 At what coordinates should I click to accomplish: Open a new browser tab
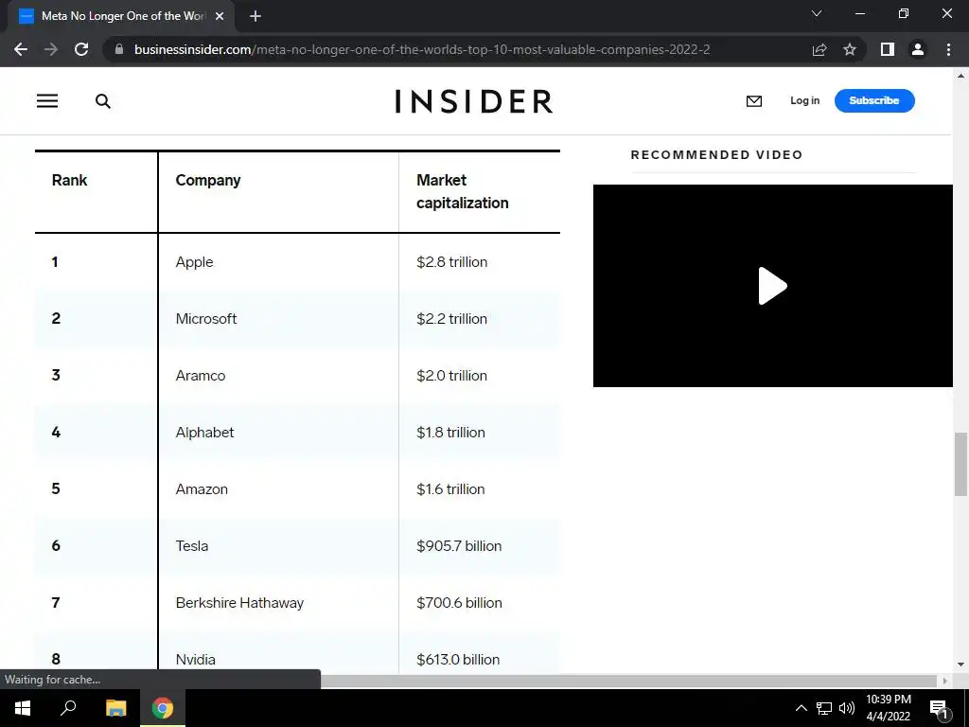[x=255, y=16]
